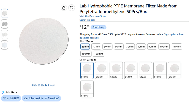Choose the 180mm size option
This screenshot has width=190, height=102.
pyautogui.click(x=99, y=54)
